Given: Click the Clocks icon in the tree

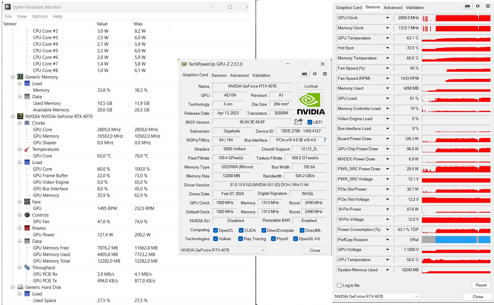Looking at the screenshot, I should click(27, 123).
